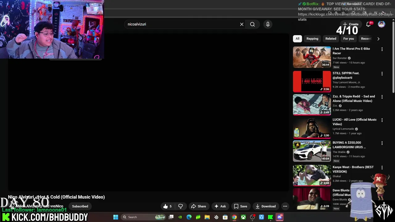Open Sad and Alone video thumbnail

(312, 105)
